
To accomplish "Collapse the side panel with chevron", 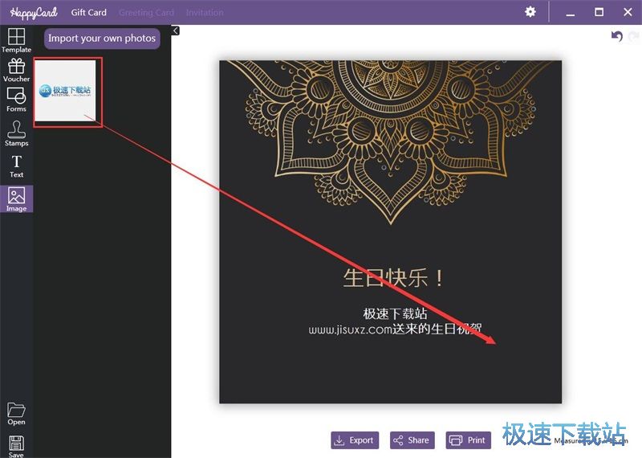I will coord(176,31).
